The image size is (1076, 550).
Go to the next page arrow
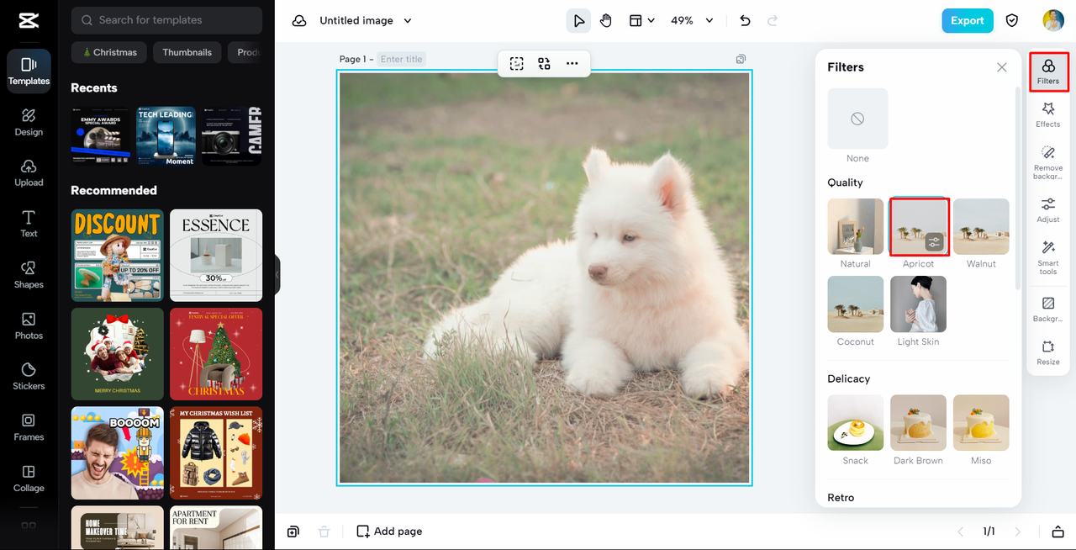tap(1018, 531)
